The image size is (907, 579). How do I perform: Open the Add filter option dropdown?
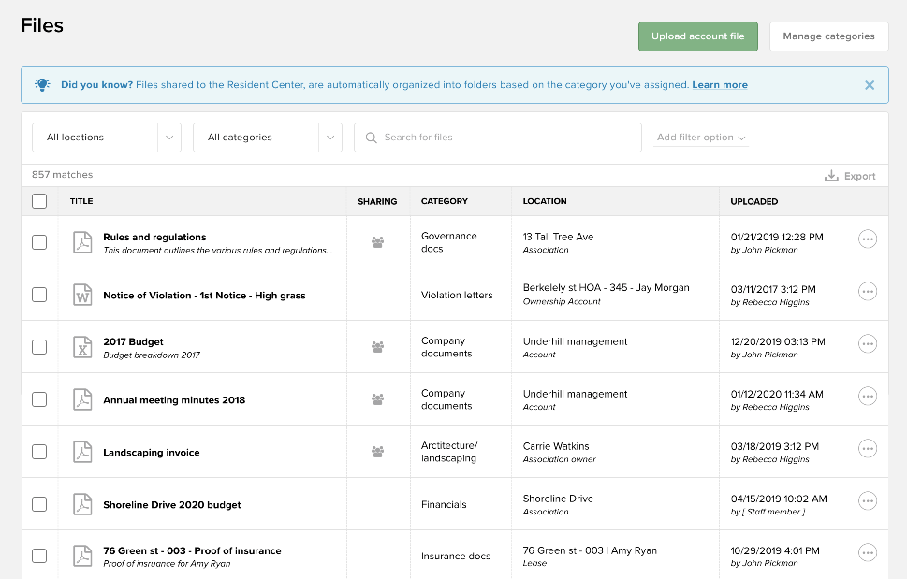[x=699, y=137]
